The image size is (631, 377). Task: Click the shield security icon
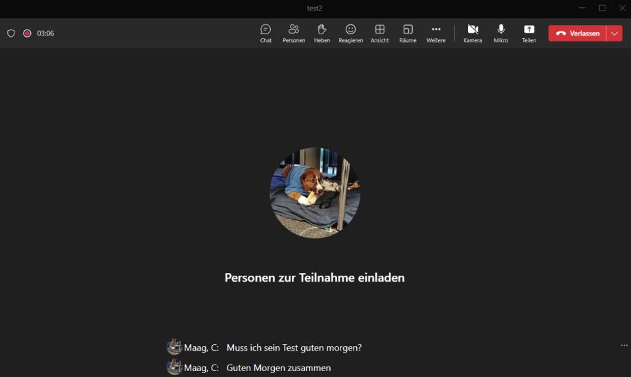11,33
